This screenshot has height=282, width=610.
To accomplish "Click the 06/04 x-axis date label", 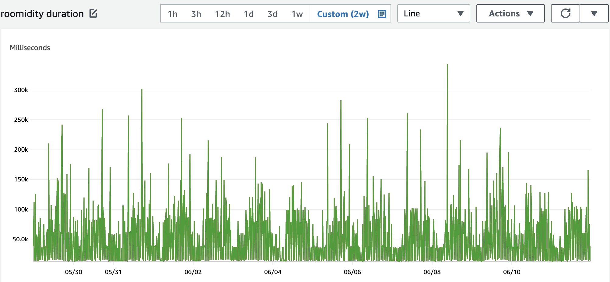I will pyautogui.click(x=273, y=272).
